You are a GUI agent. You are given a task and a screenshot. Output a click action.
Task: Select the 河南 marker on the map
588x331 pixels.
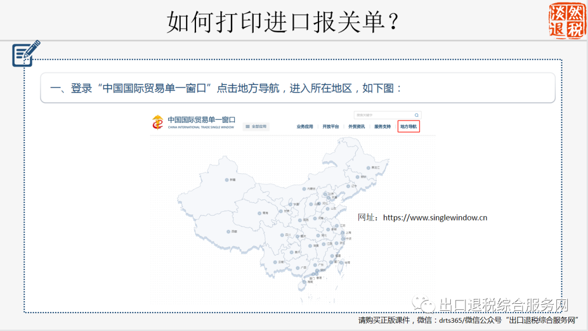click(x=315, y=218)
